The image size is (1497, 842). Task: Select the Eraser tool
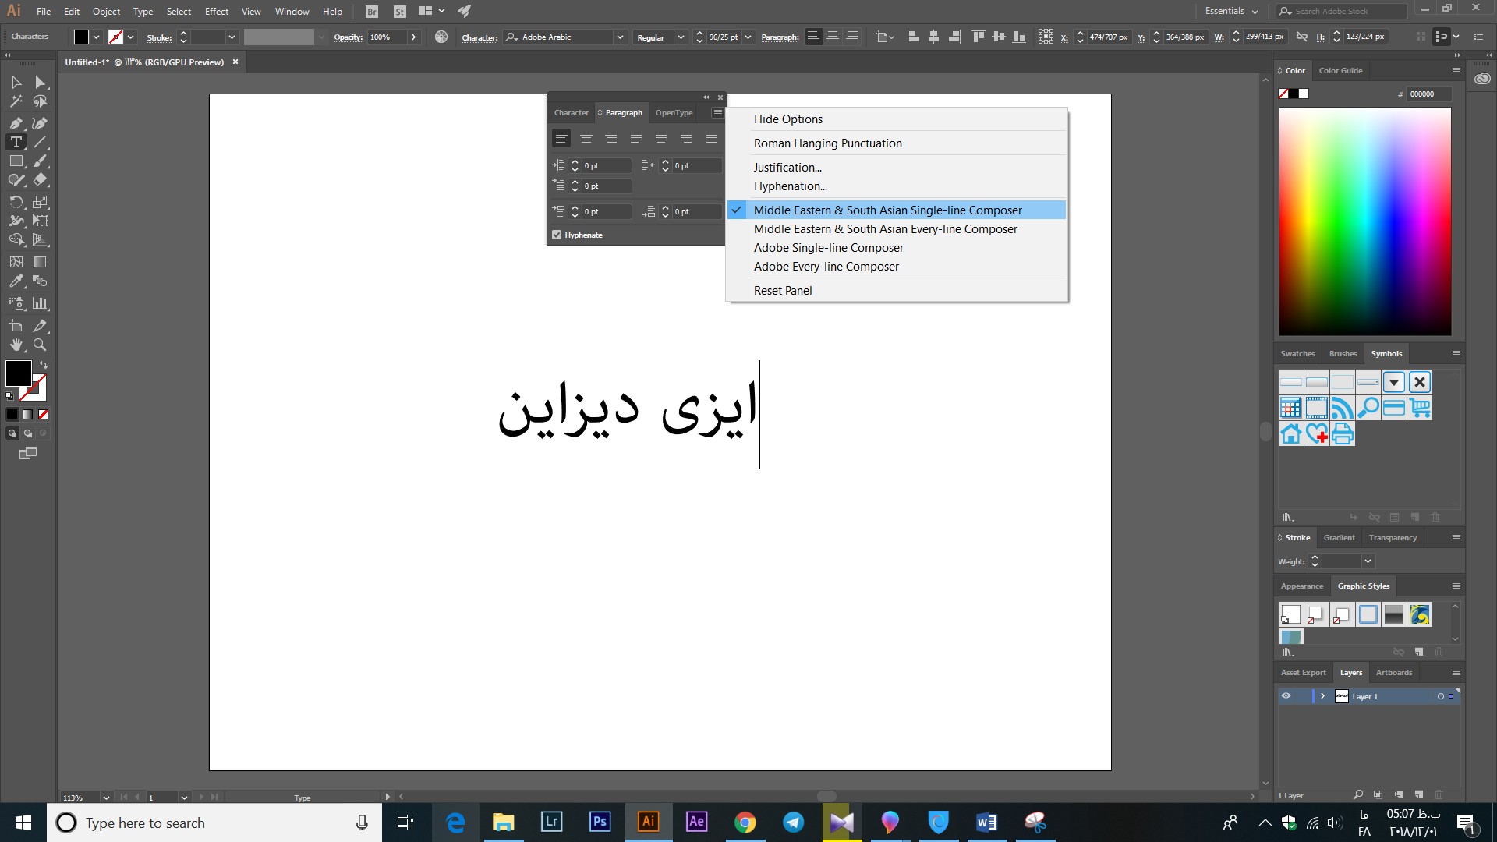tap(40, 179)
